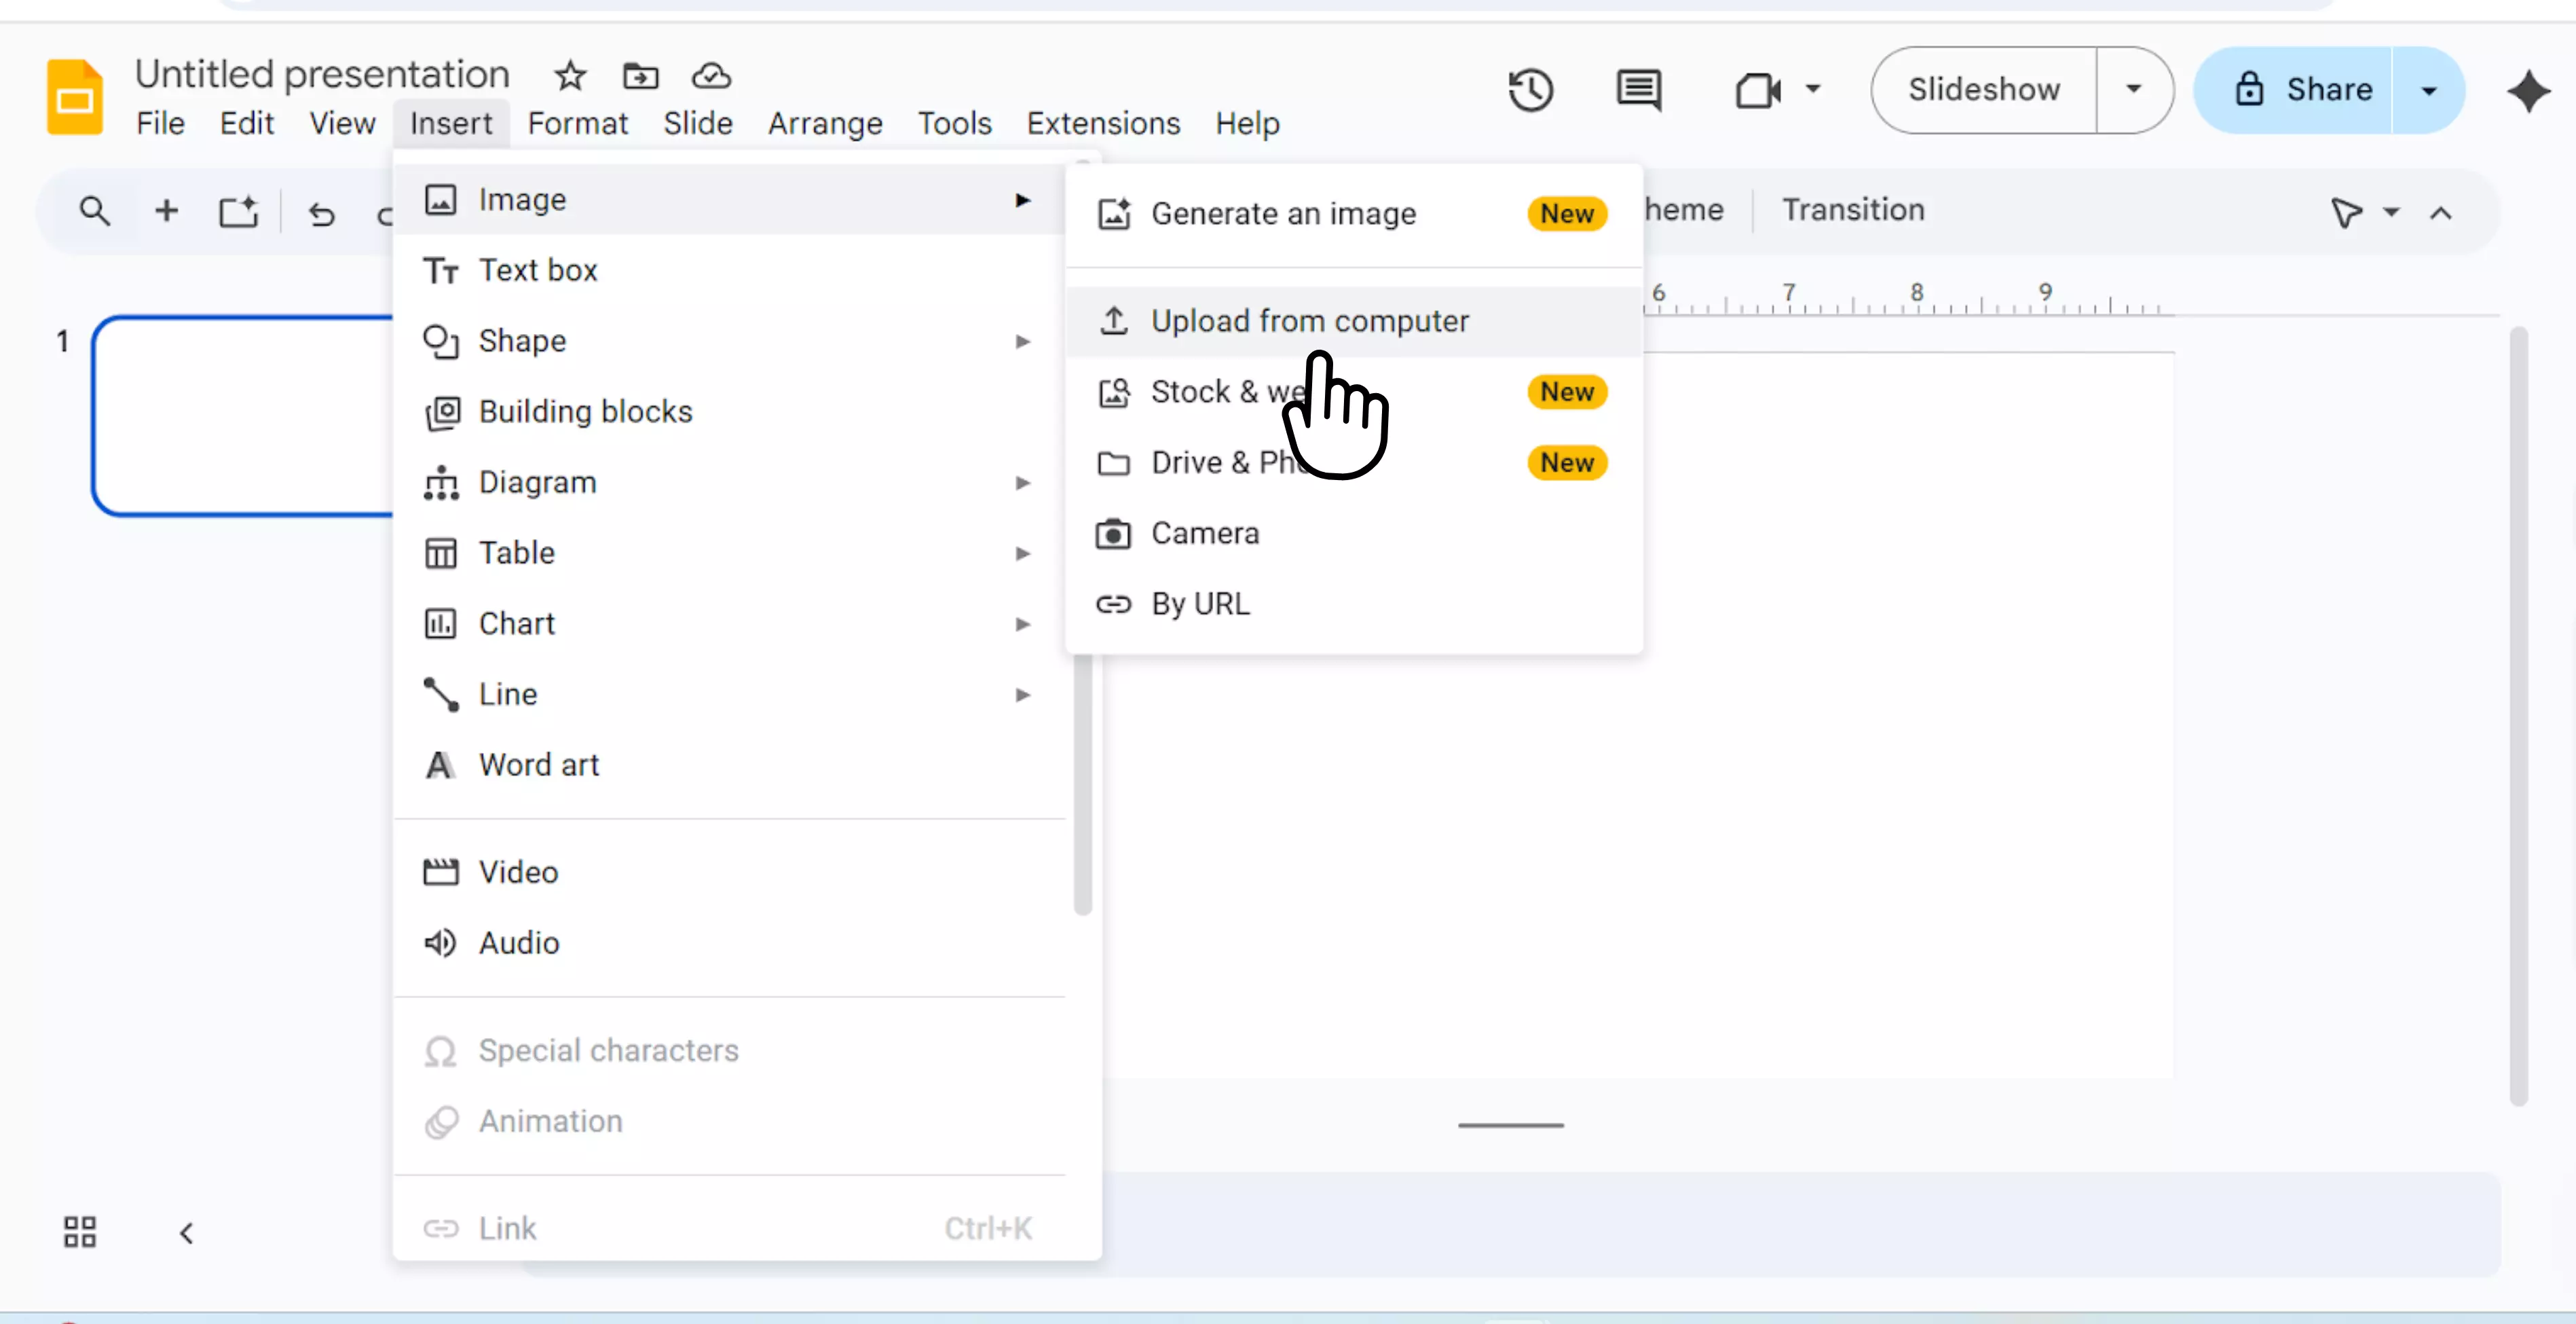Select Upload from computer
This screenshot has width=2576, height=1324.
tap(1309, 321)
